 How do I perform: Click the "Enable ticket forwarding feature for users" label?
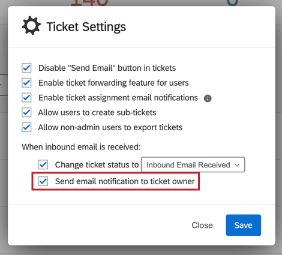coord(113,83)
